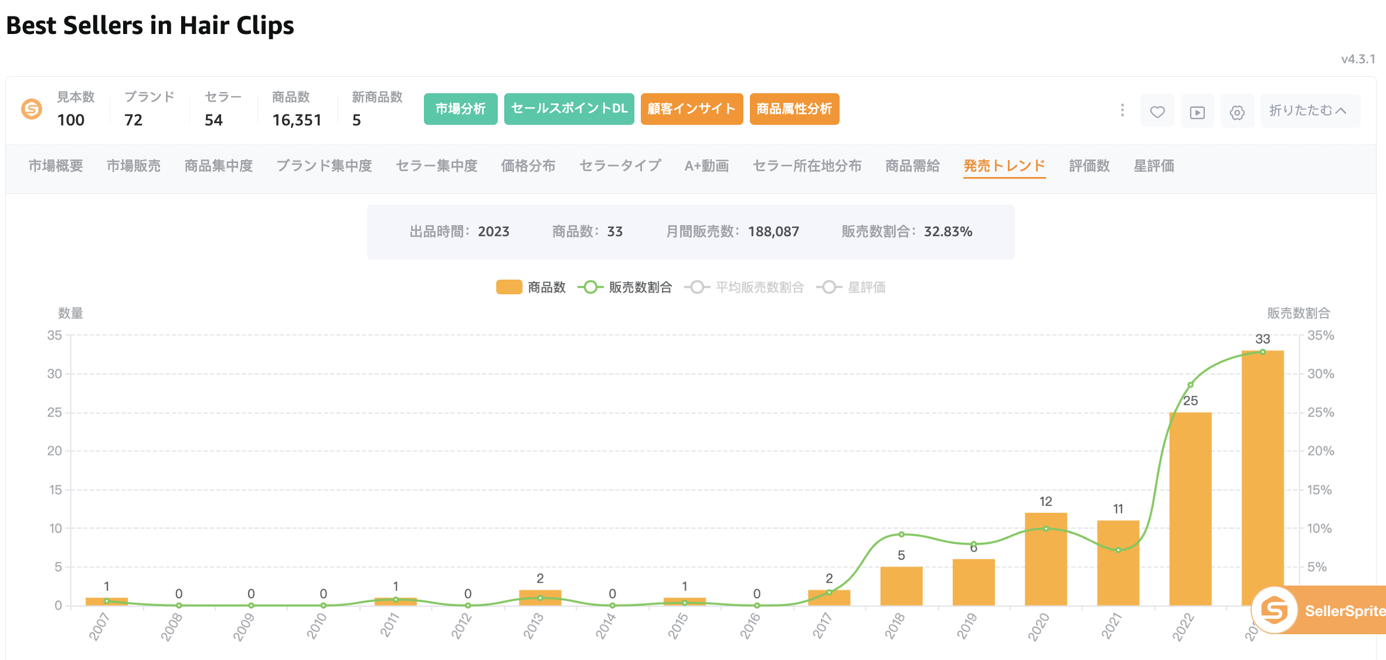Screen dimensions: 1386x660
Task: Click the 32.83% 販売数割合 value
Action: pyautogui.click(x=948, y=232)
